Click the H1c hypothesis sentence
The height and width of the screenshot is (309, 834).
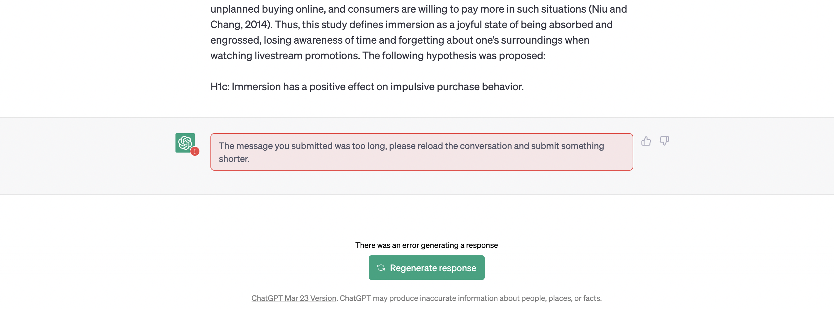367,87
